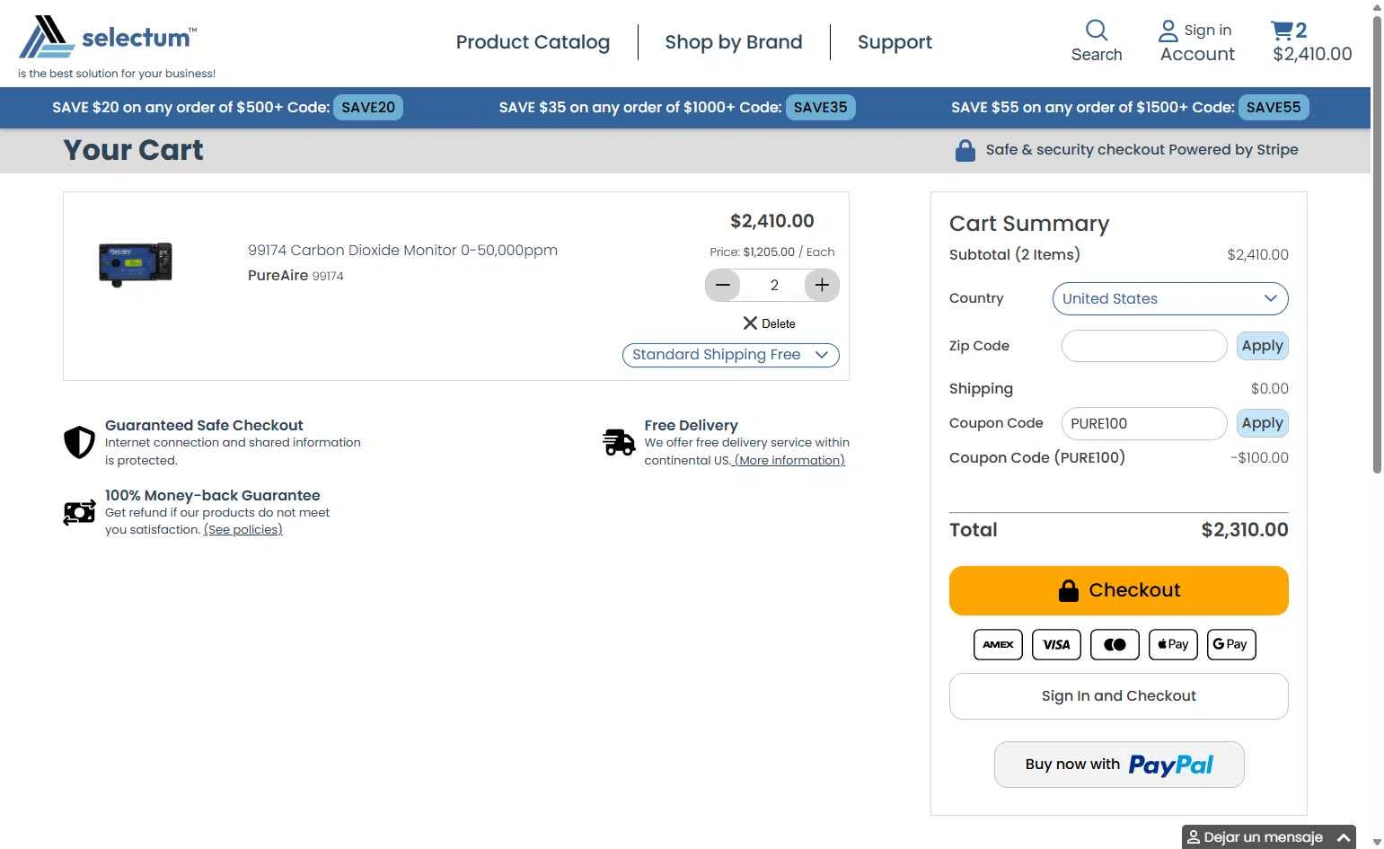Open the Search magnifier icon
Screen dimensions: 1384x849
1097,30
